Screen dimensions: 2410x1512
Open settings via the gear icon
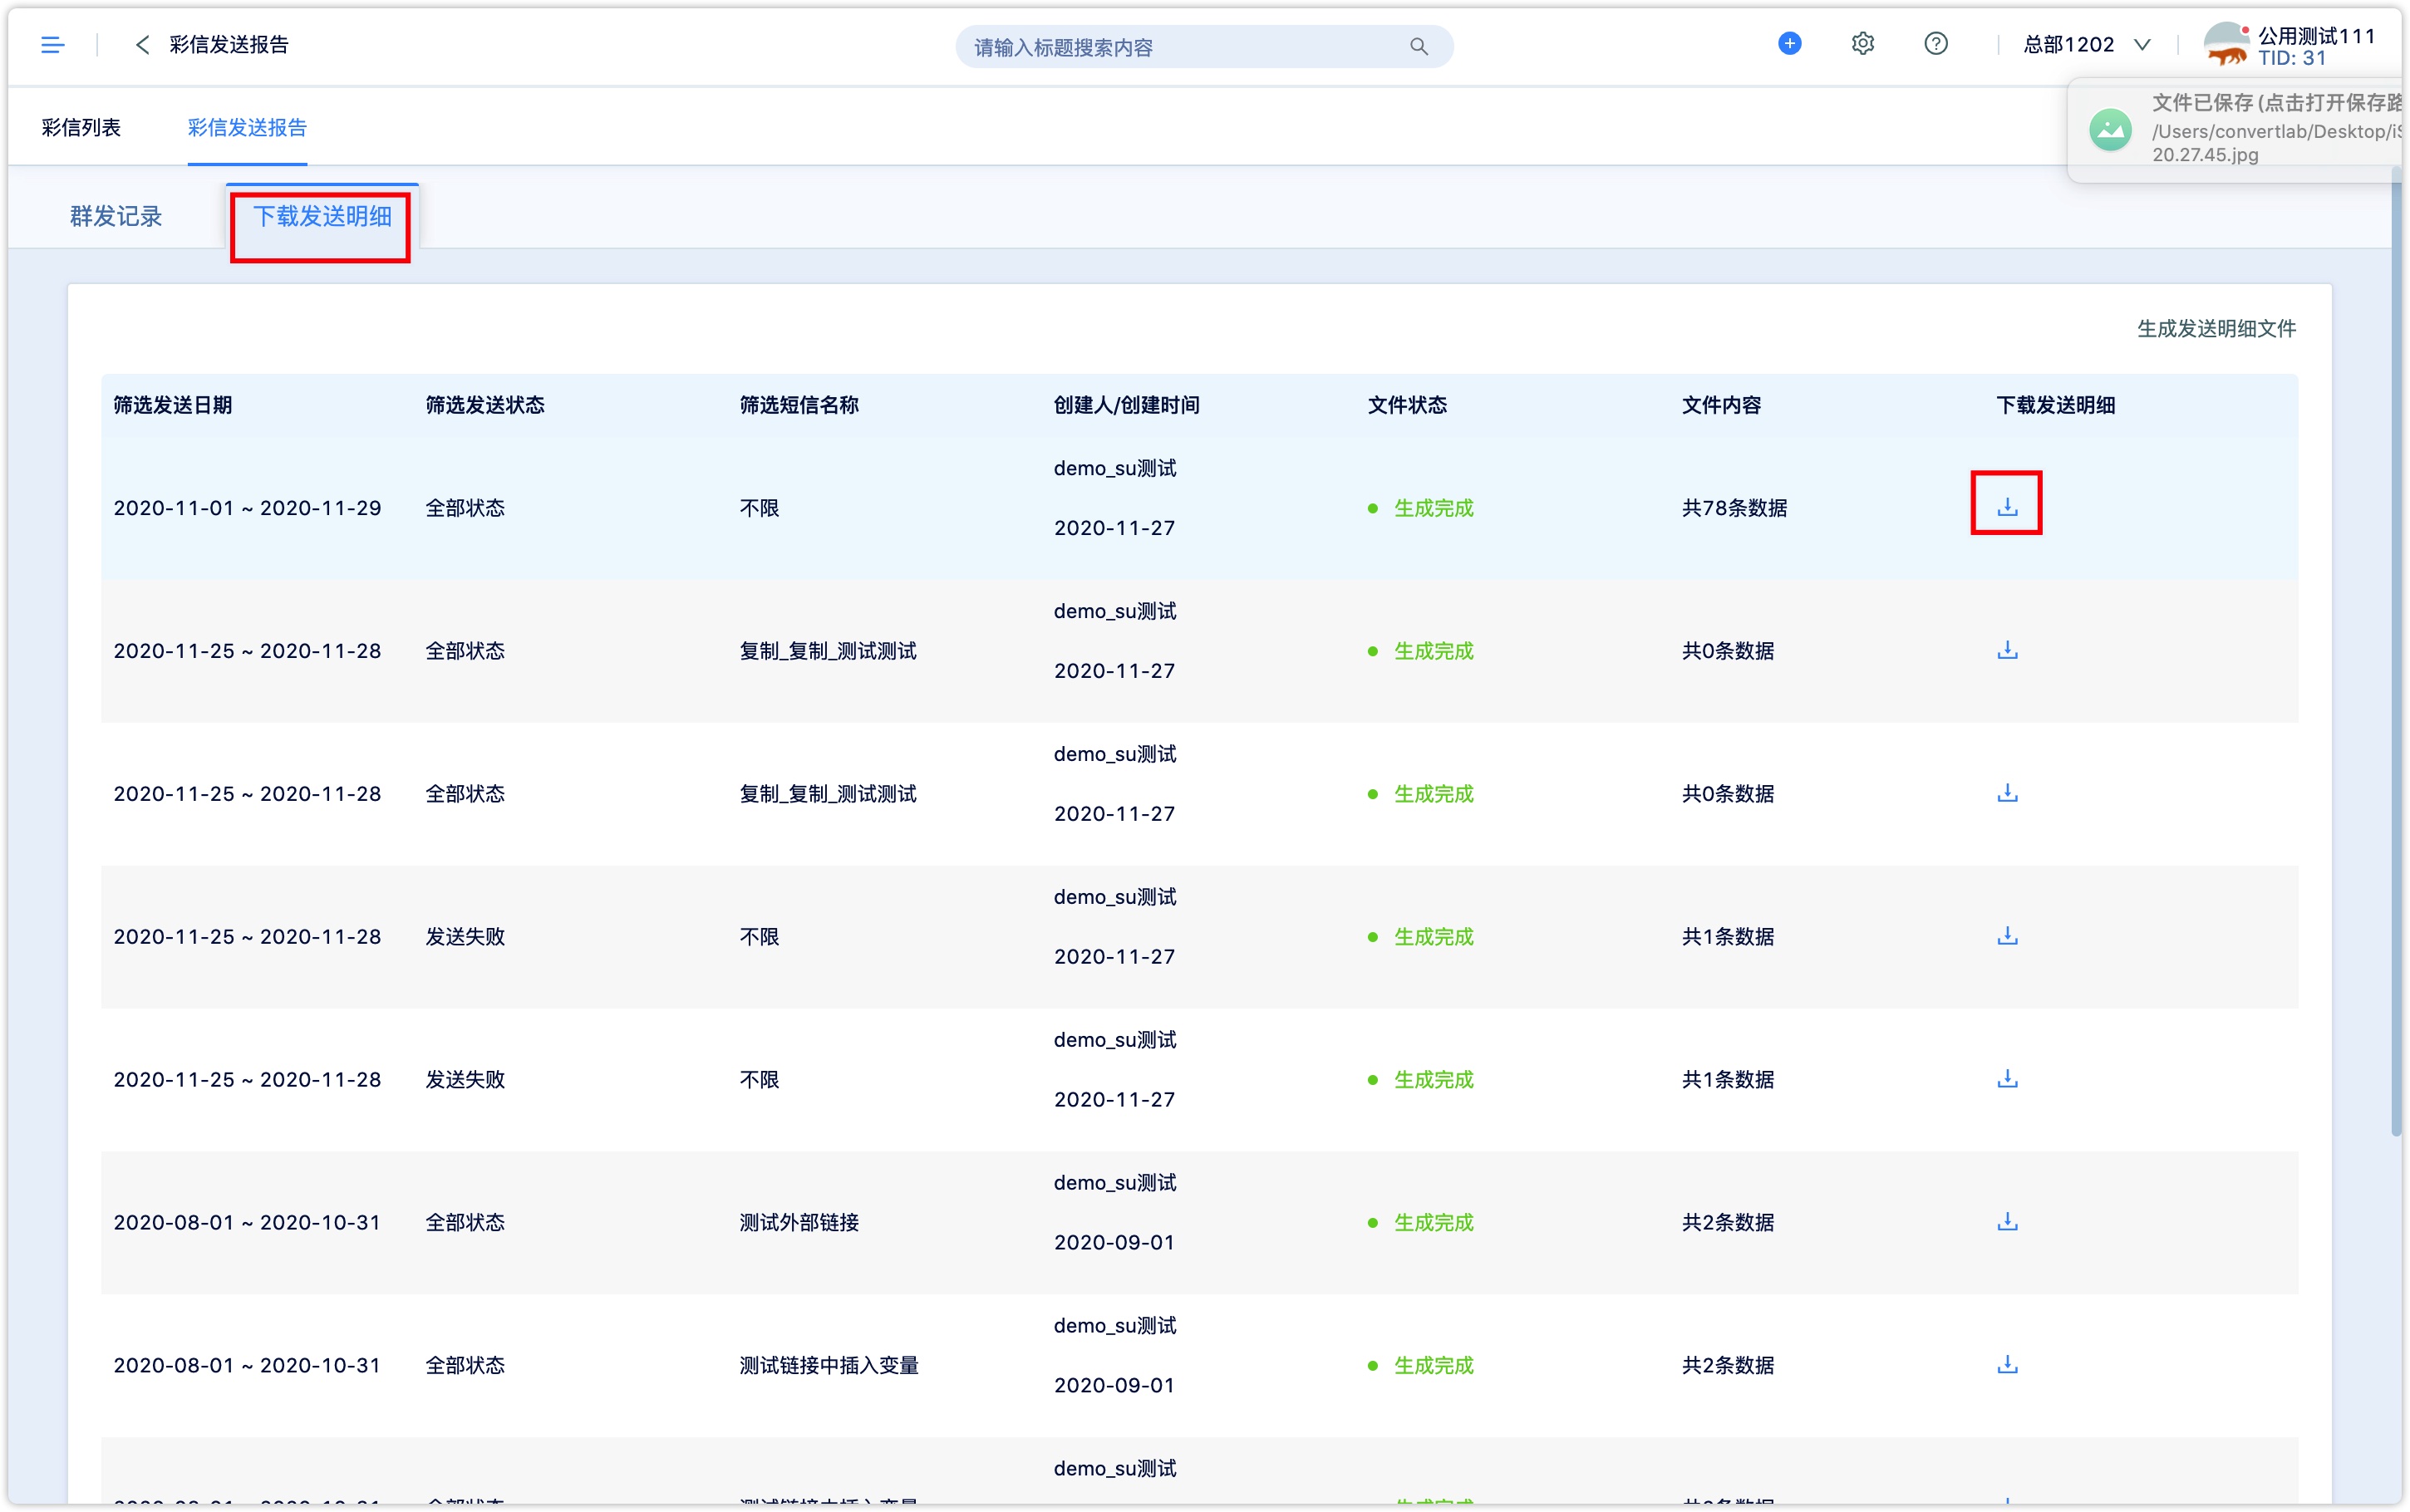(x=1862, y=44)
